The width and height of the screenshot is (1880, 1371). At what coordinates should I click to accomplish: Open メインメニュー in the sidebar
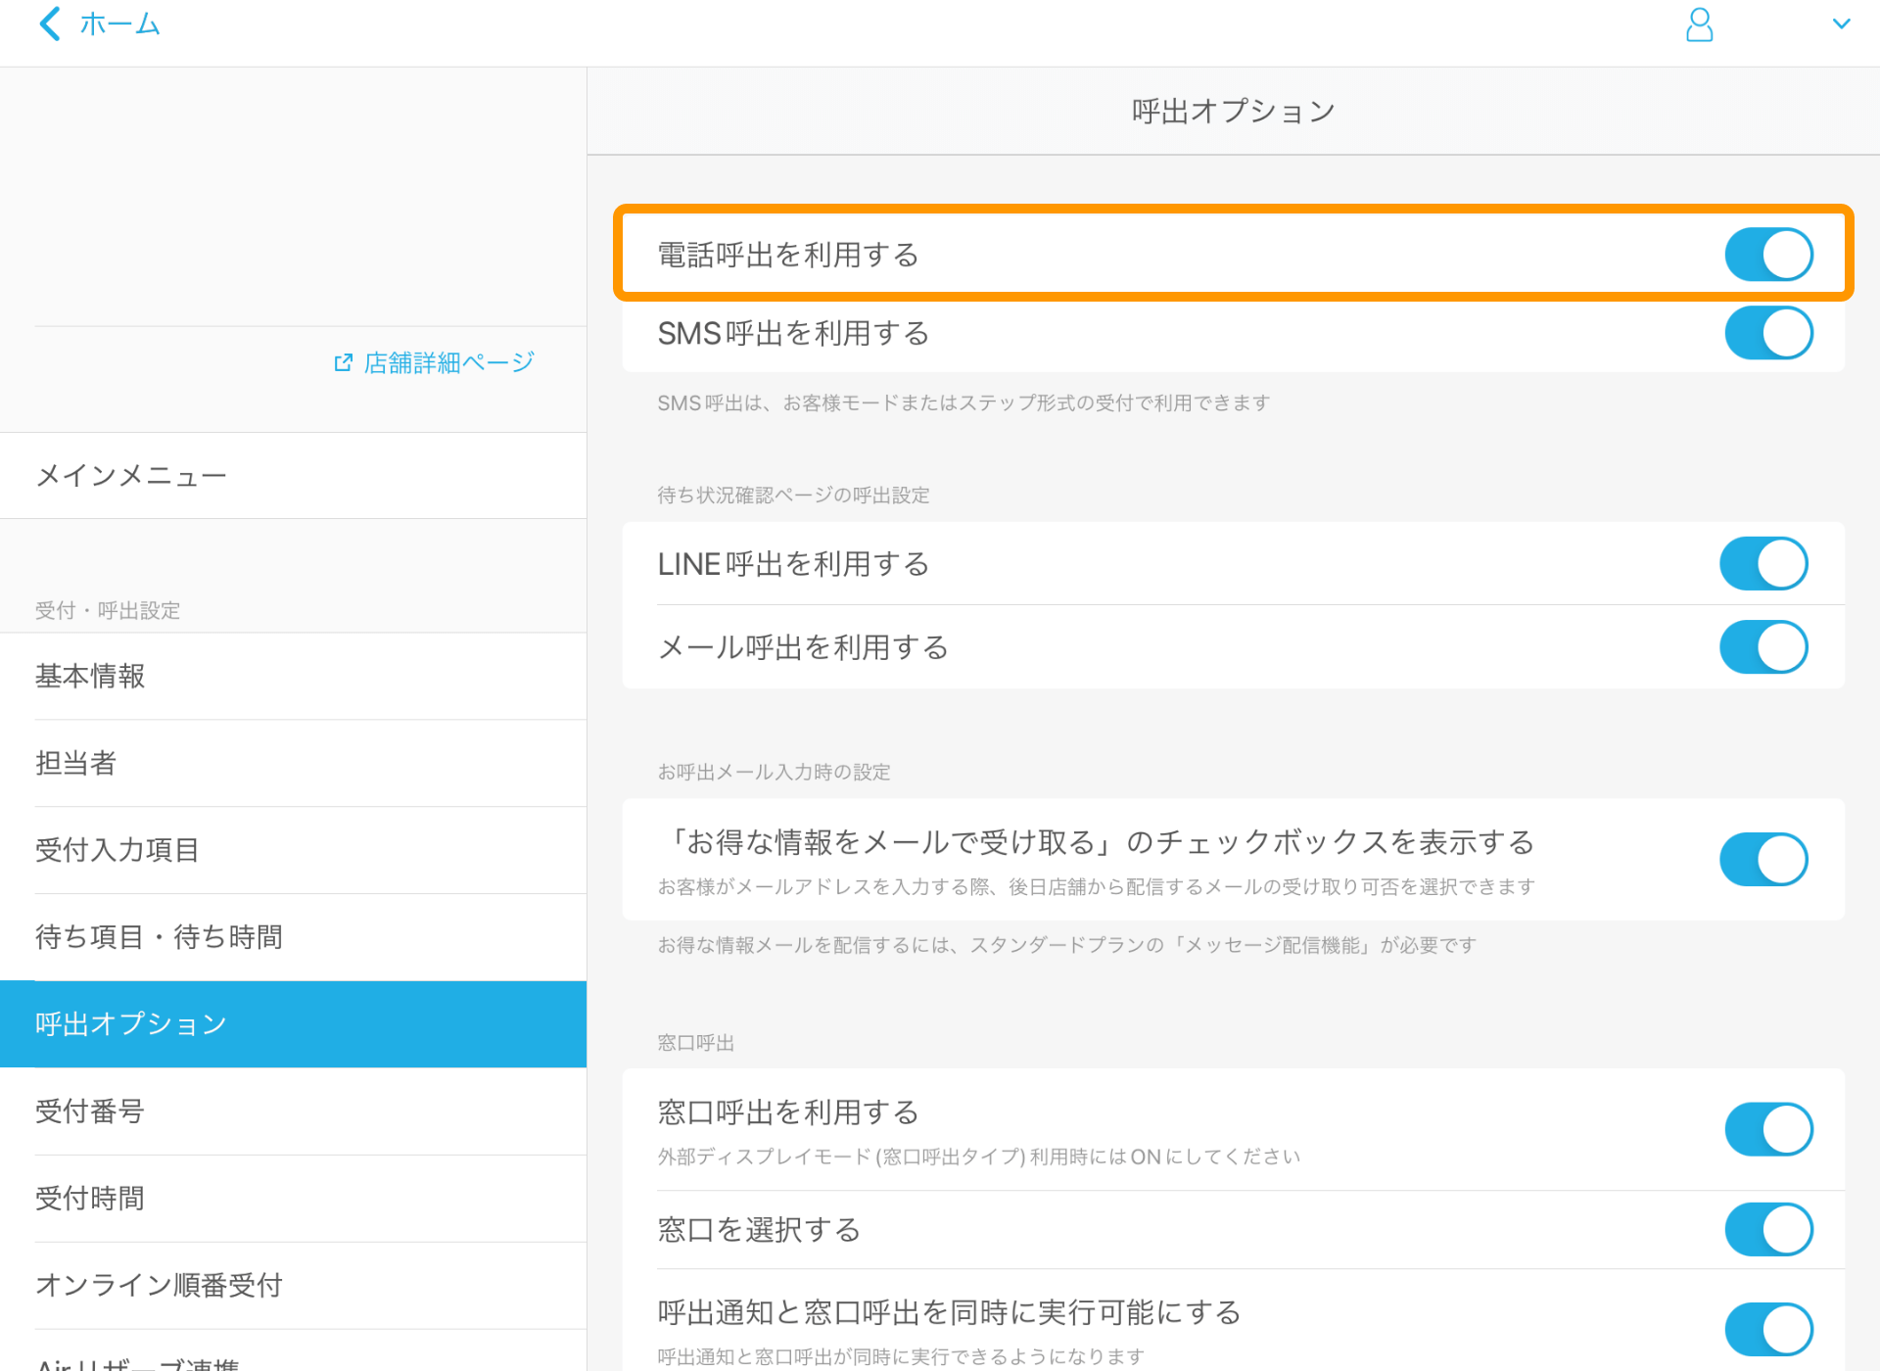point(293,476)
